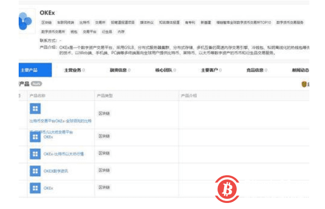Image resolution: width=325 pixels, height=209 pixels.
Task: Click the 有专利 company tag
Action: 190,22
